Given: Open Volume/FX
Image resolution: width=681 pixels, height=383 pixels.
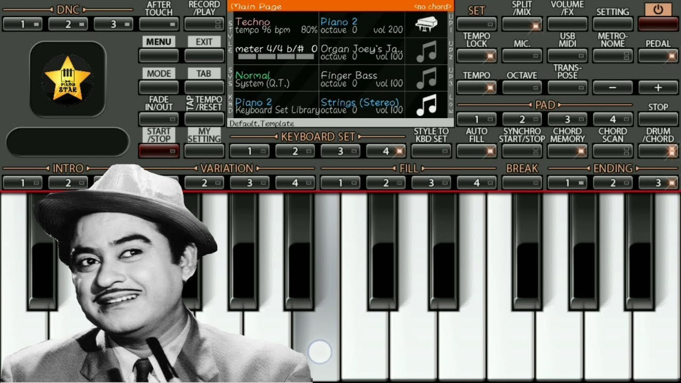Looking at the screenshot, I should tap(568, 24).
